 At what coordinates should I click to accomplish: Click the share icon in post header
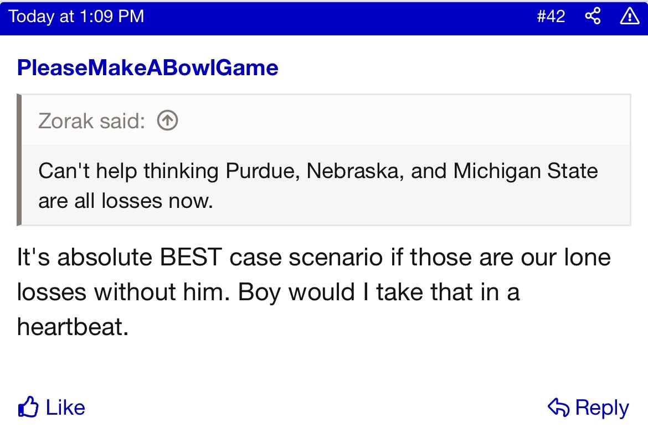[x=593, y=17]
